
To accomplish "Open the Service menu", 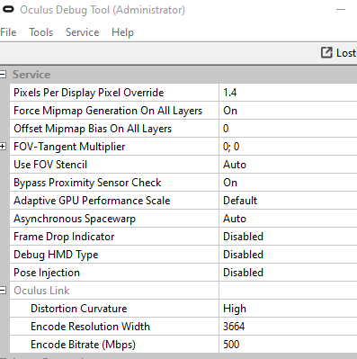I will coord(83,32).
